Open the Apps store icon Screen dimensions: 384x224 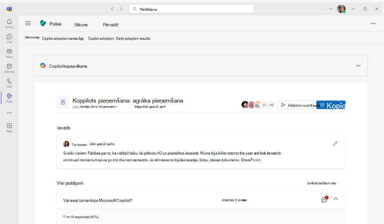pyautogui.click(x=9, y=127)
